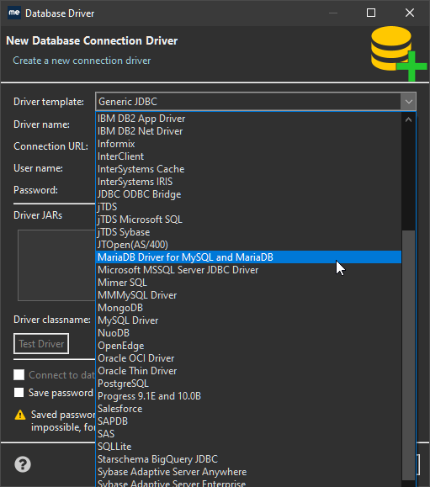Screen dimensions: 430x487
Task: Enable the Save password checkbox
Action: 19,392
